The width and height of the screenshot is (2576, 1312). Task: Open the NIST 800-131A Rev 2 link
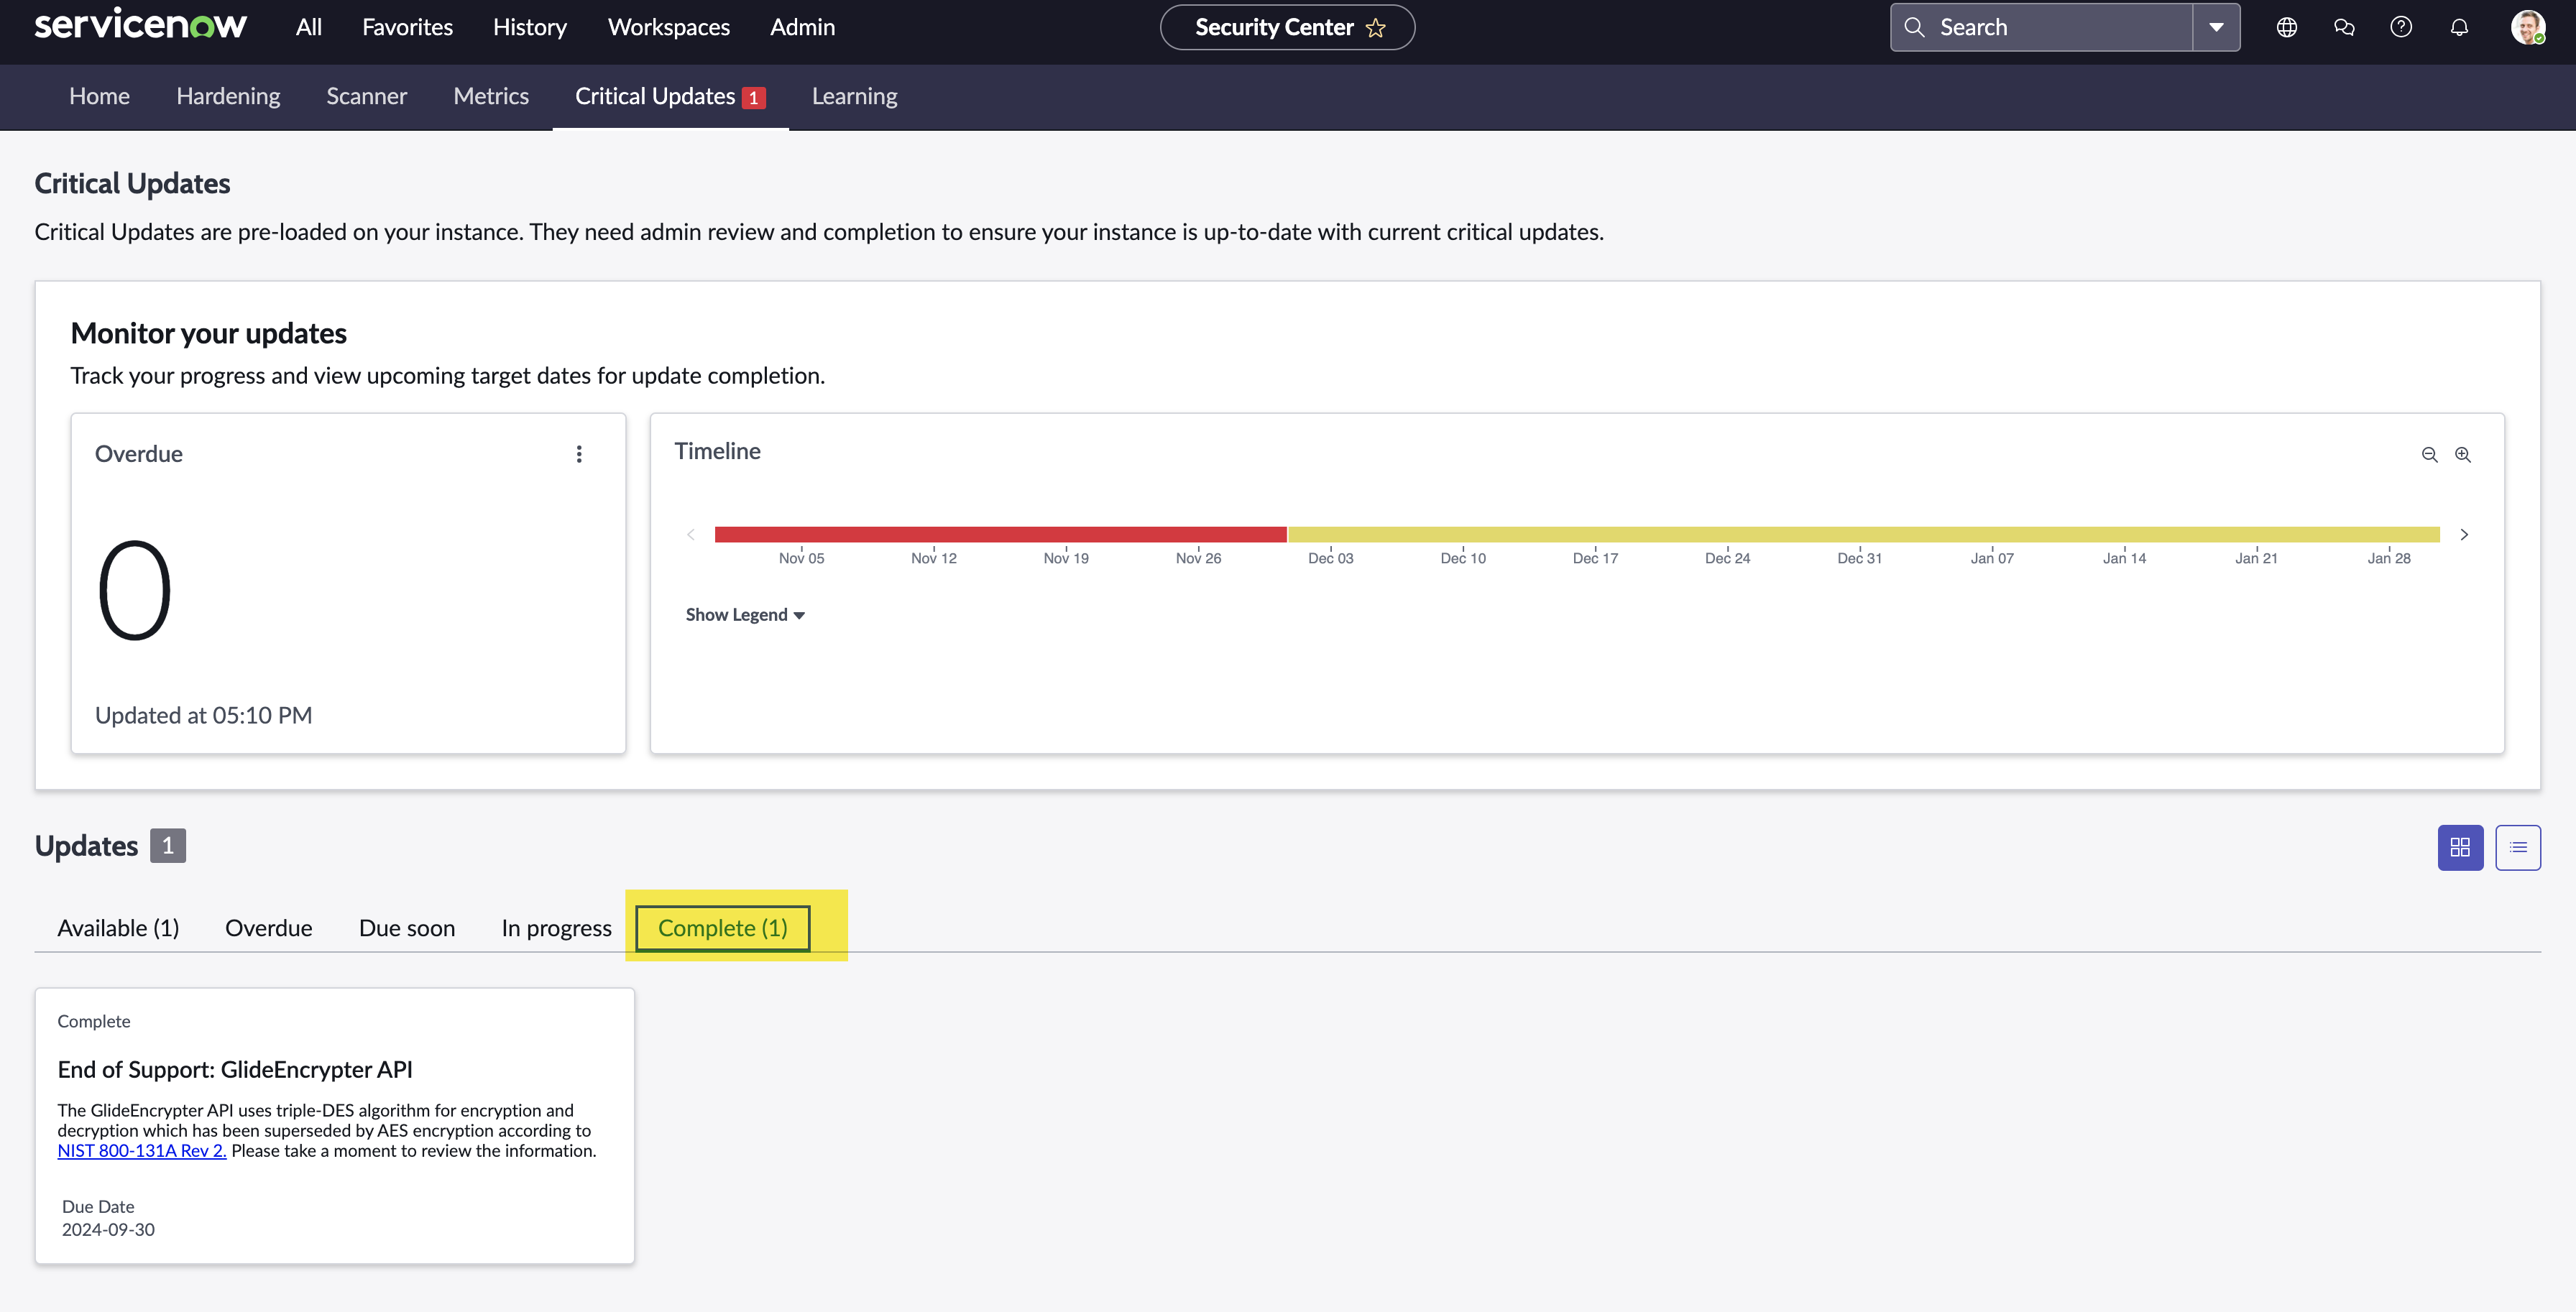pyautogui.click(x=142, y=1151)
